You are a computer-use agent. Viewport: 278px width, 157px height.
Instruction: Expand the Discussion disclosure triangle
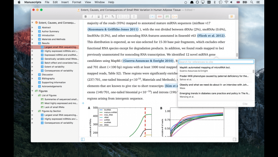click(33, 75)
